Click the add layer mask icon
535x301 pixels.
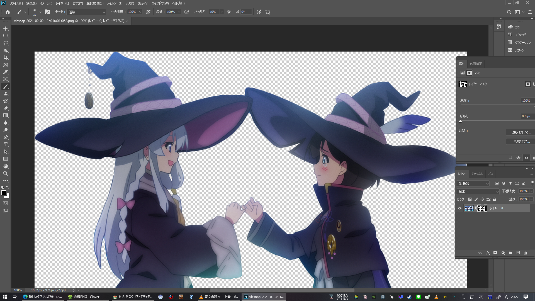(x=495, y=253)
